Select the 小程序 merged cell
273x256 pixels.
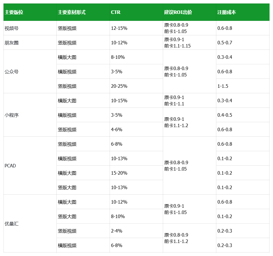tap(30, 115)
